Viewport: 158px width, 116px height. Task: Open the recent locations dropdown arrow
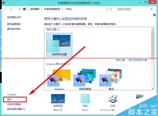point(15,9)
